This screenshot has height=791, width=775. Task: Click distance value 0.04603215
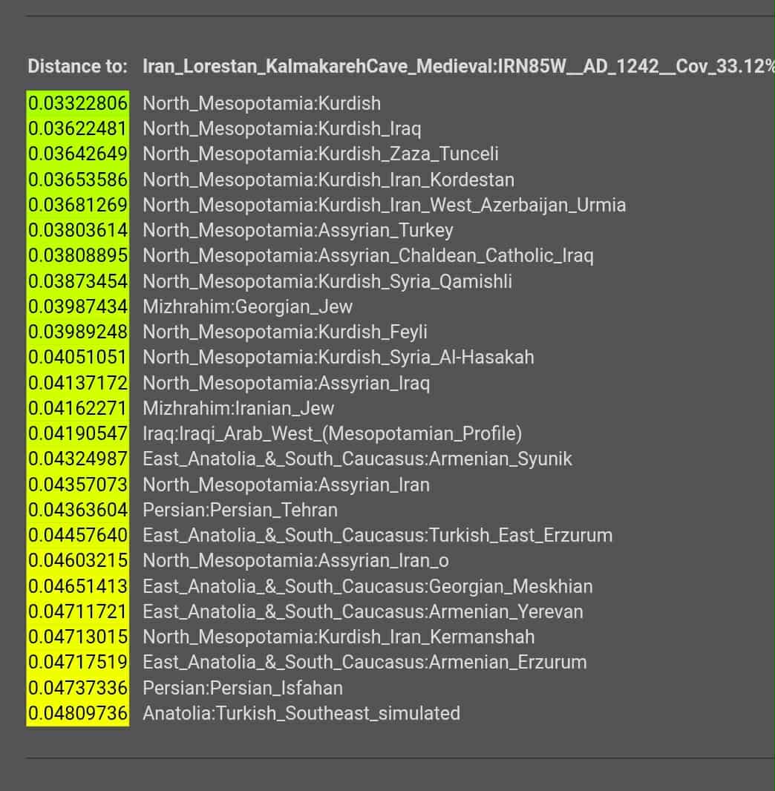click(78, 560)
